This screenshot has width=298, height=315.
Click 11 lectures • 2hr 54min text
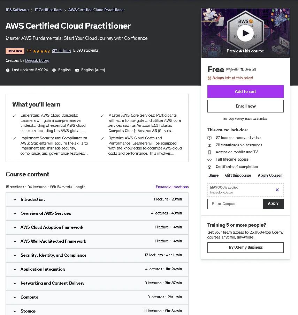coord(163,311)
